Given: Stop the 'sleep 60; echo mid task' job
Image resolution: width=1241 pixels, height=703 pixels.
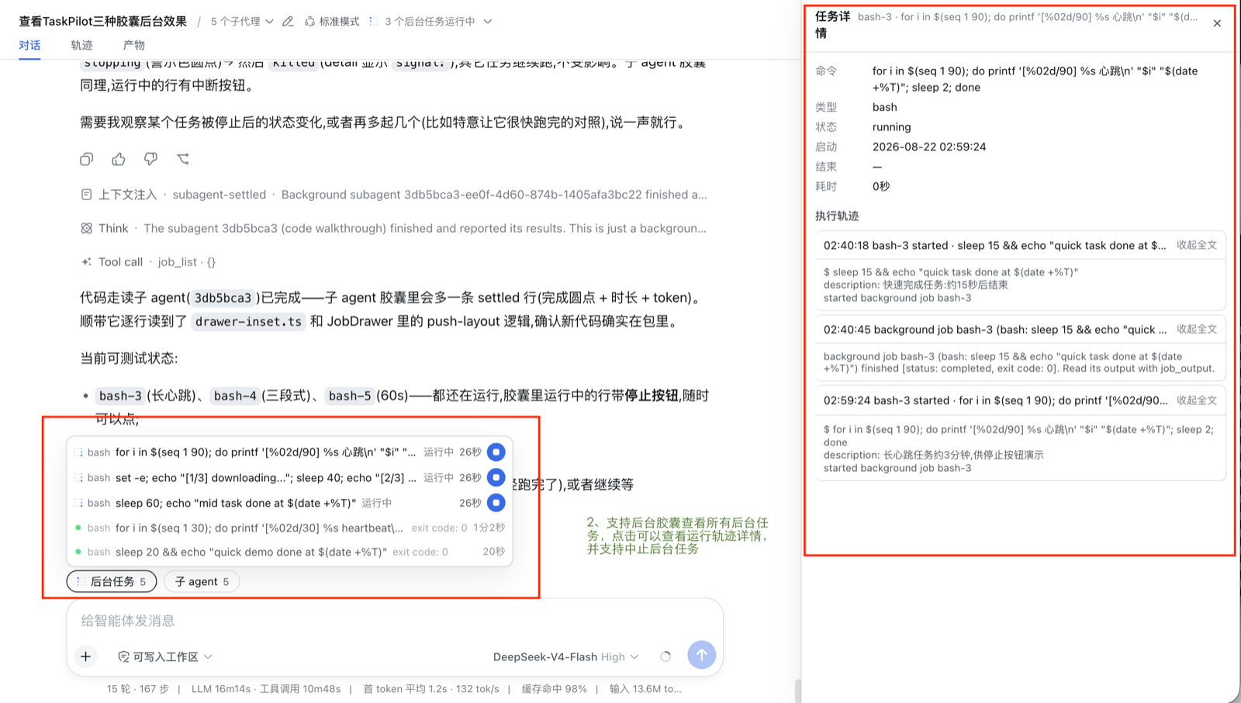Looking at the screenshot, I should 496,503.
